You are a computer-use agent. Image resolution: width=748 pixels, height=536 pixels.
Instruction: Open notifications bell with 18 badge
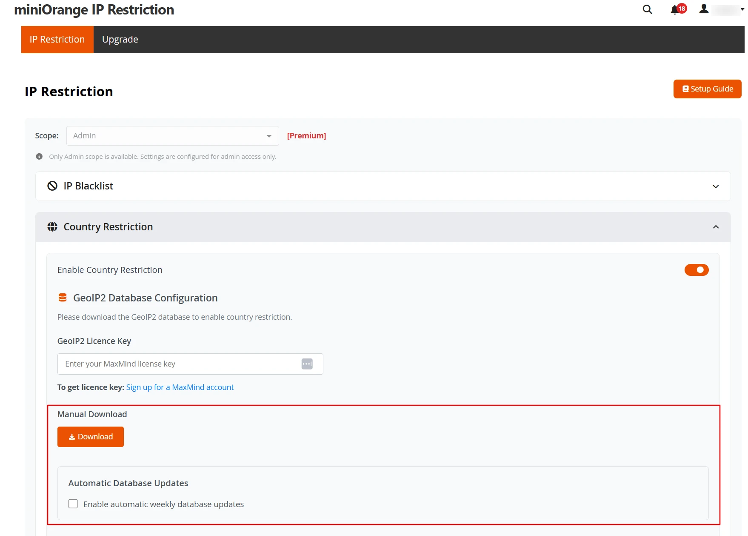pos(678,9)
